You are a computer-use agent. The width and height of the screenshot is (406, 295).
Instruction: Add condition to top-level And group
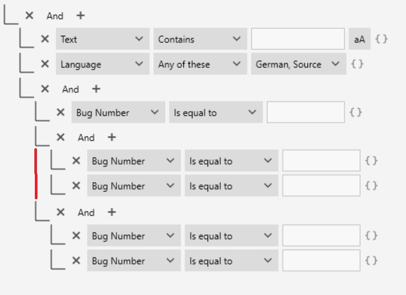tap(80, 16)
